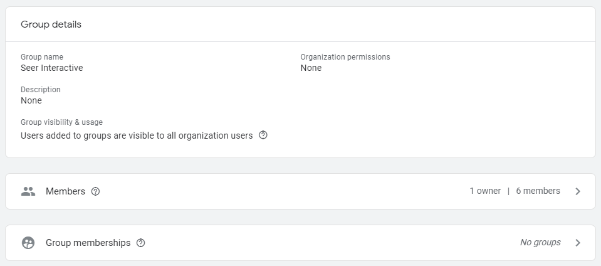Click the Description field label
601x266 pixels.
(41, 90)
